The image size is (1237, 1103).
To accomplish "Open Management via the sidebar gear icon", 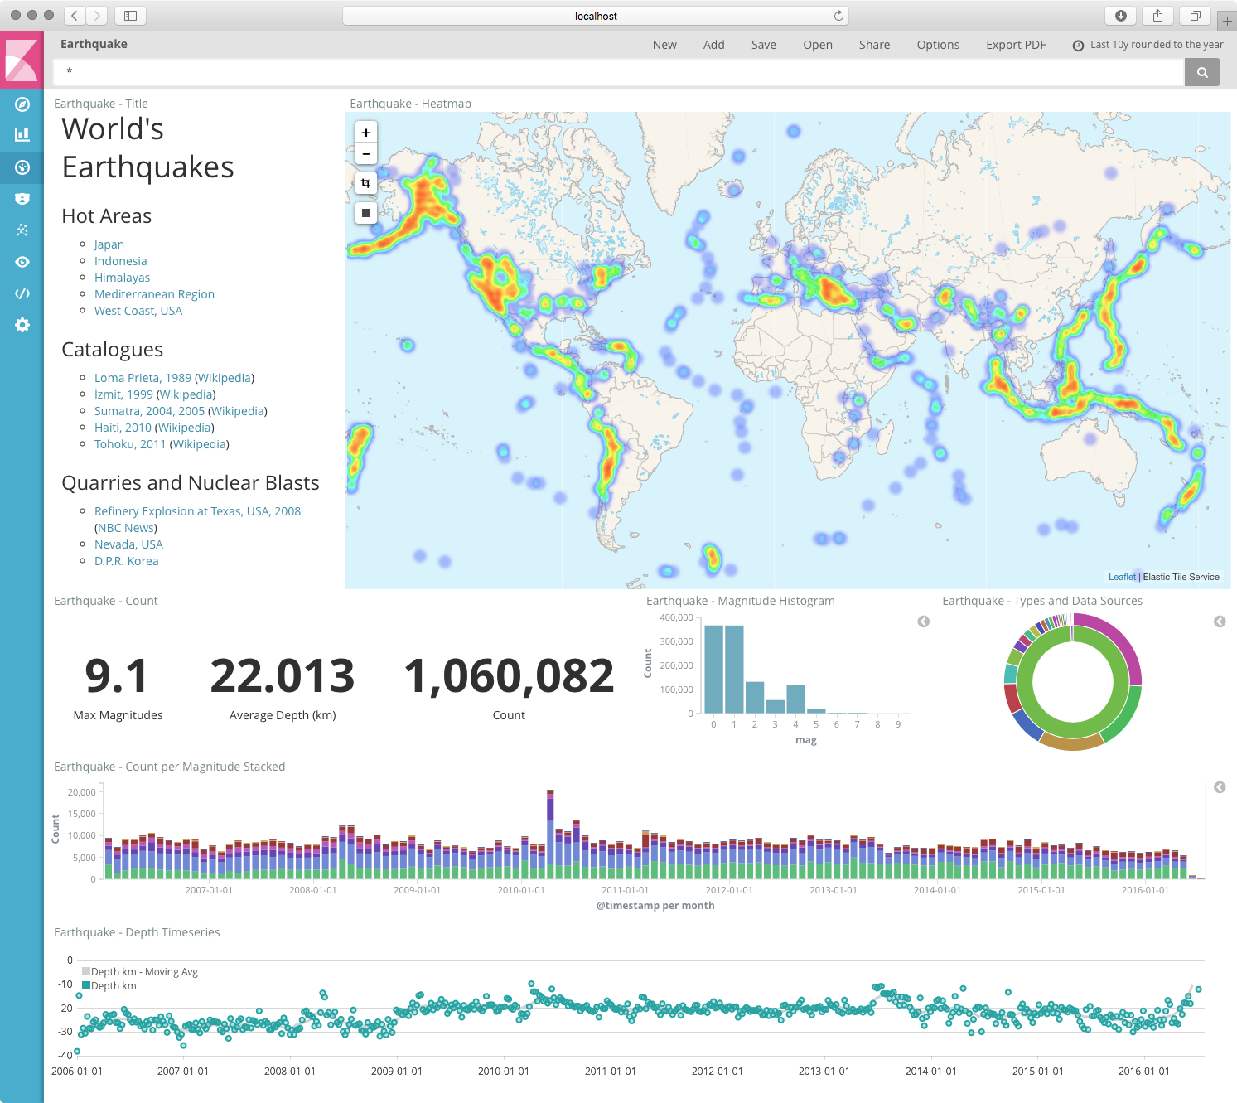I will click(x=22, y=325).
